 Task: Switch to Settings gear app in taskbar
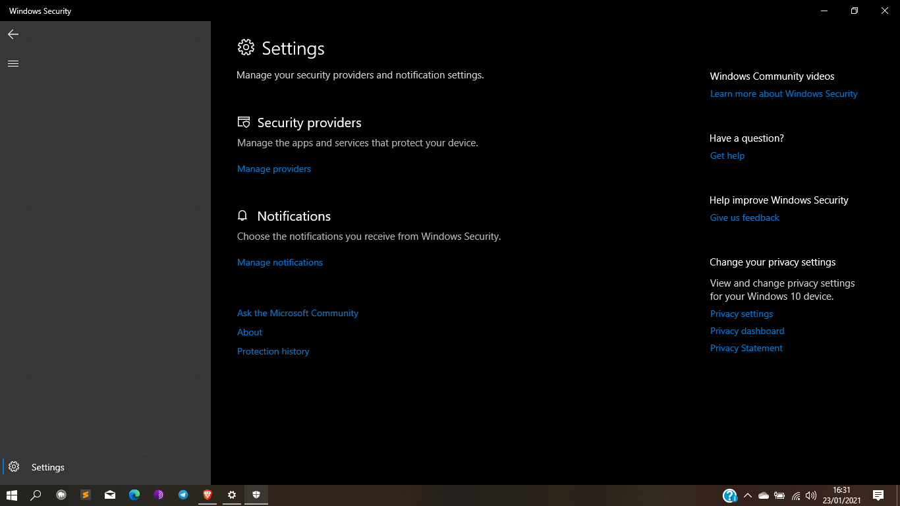(x=232, y=495)
